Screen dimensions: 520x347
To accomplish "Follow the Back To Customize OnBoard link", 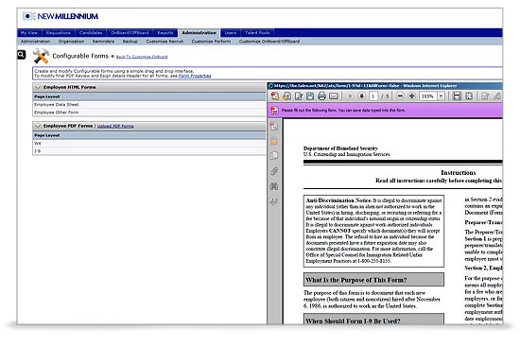I will (142, 57).
